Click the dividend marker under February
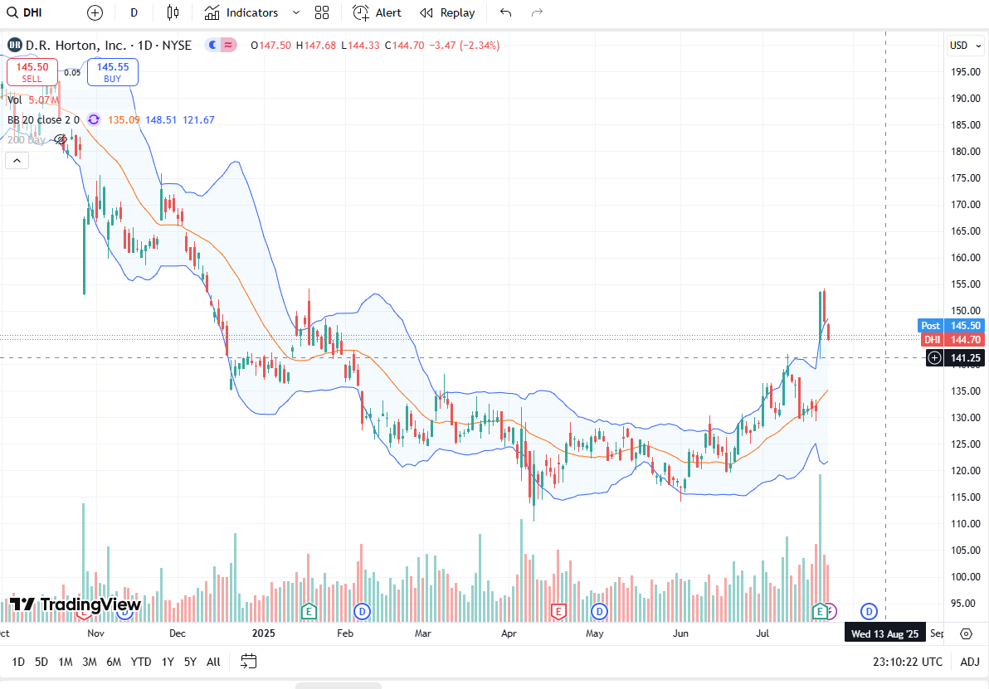Screen dimensions: 989x689 [x=362, y=611]
